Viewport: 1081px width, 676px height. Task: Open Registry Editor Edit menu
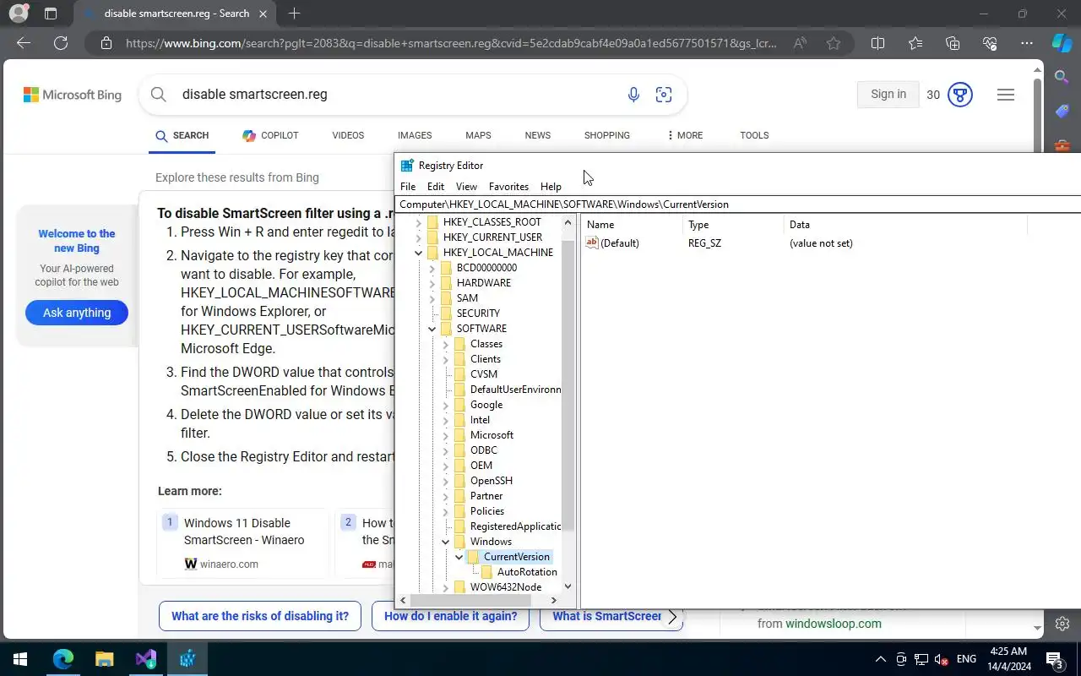(x=436, y=187)
